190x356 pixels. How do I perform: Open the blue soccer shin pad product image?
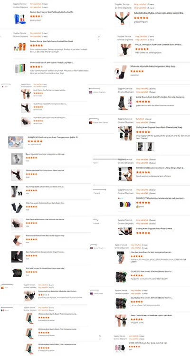coord(20,18)
